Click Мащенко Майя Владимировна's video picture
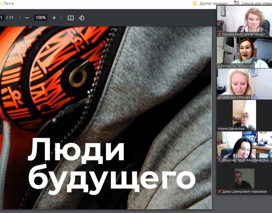The height and width of the screenshot is (213, 272). click(244, 145)
